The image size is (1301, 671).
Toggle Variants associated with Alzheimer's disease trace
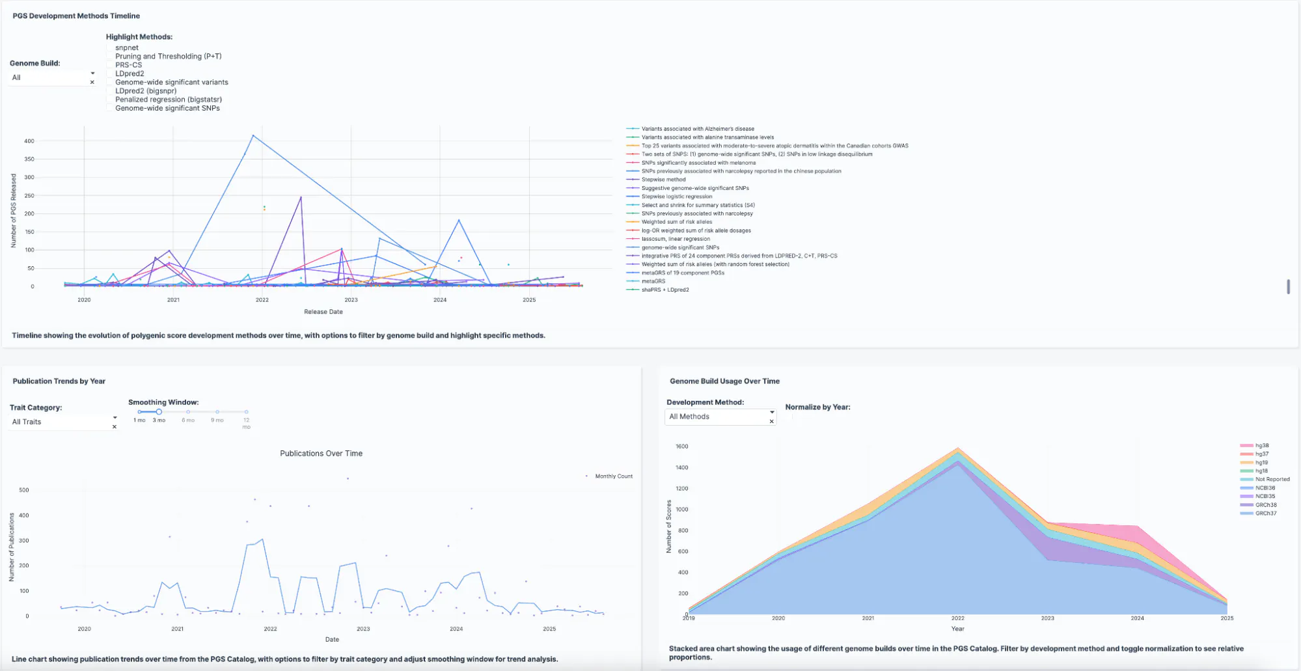[x=691, y=129]
